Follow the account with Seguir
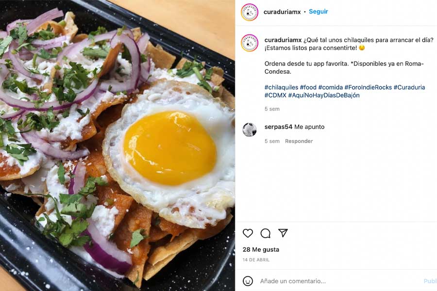Image resolution: width=437 pixels, height=291 pixels. click(318, 12)
